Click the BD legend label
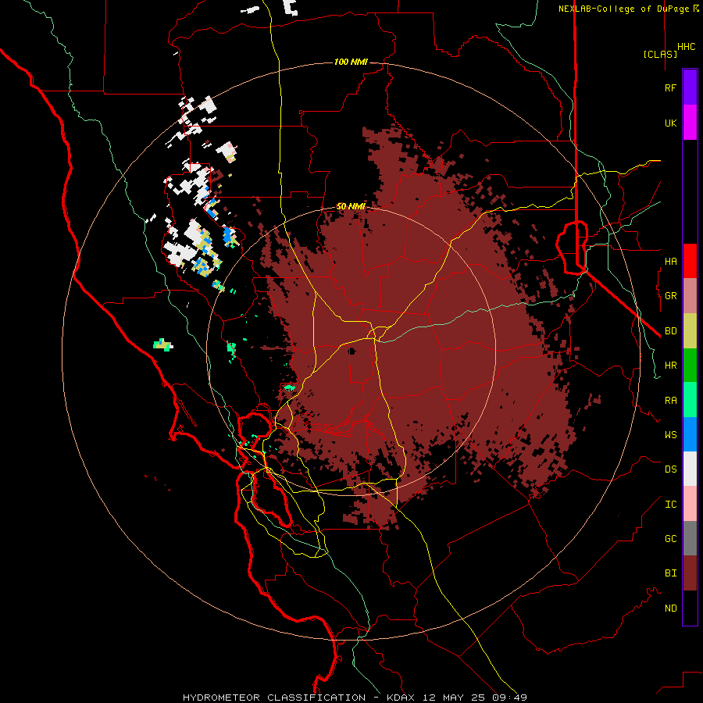Image resolution: width=703 pixels, height=703 pixels. tap(670, 331)
